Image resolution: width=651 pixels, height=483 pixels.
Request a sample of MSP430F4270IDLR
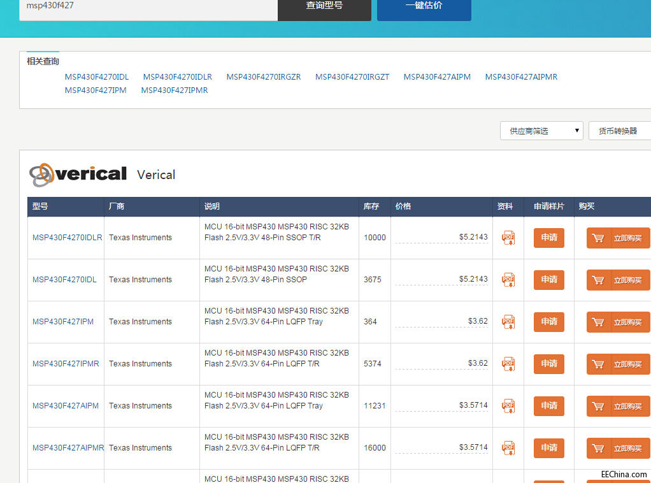pyautogui.click(x=549, y=238)
